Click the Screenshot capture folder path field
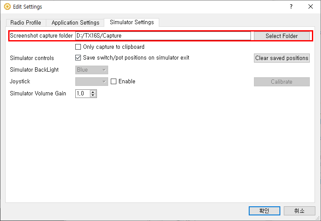This screenshot has height=221, width=321. pyautogui.click(x=163, y=36)
